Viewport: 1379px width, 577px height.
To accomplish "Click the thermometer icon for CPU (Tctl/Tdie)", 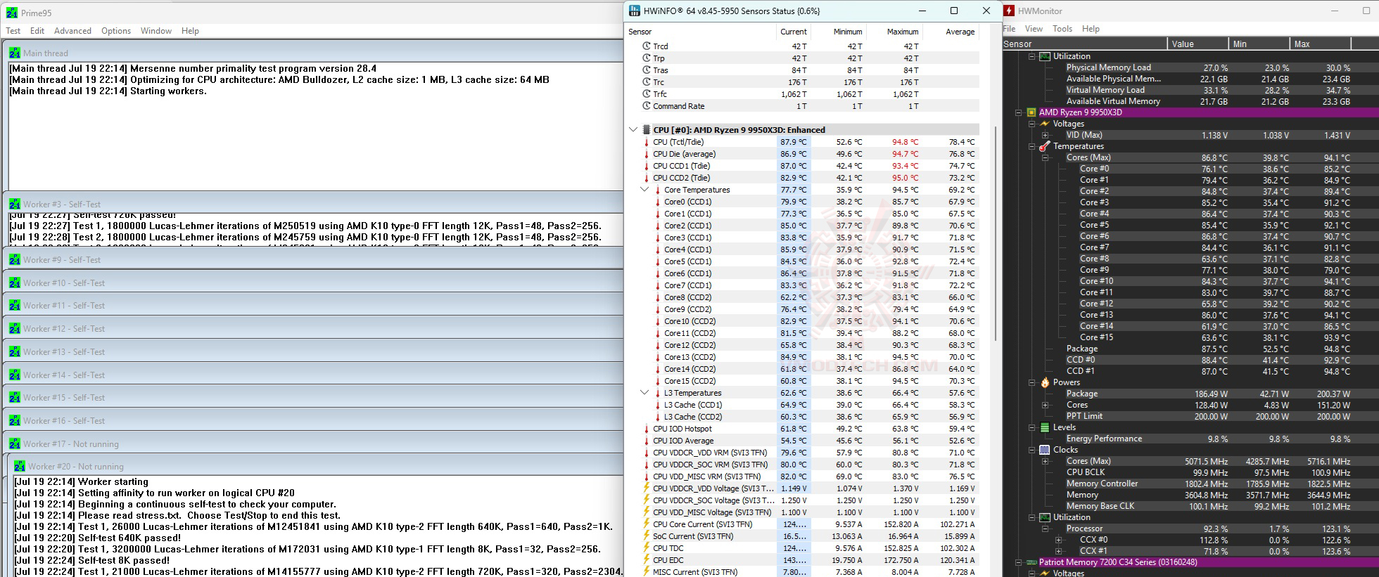I will (646, 142).
